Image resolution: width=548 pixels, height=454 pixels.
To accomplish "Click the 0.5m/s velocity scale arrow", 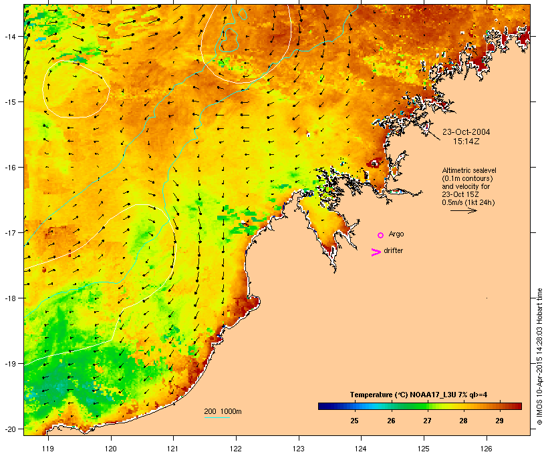I will 463,210.
